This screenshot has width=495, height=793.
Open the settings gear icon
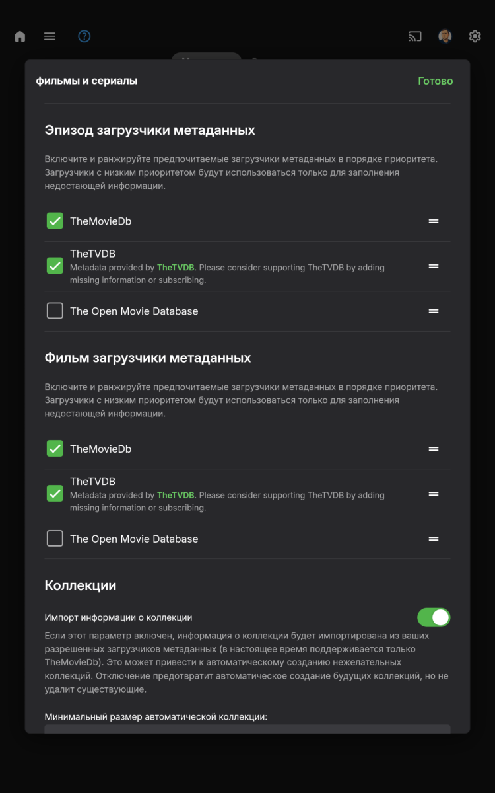click(x=475, y=36)
